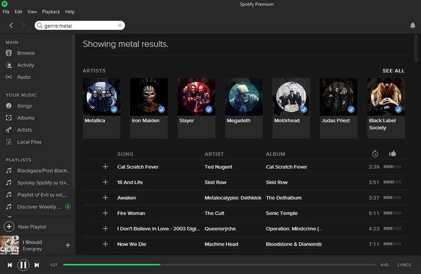Image resolution: width=421 pixels, height=274 pixels.
Task: Add Awaken with plus icon
Action: [x=105, y=198]
